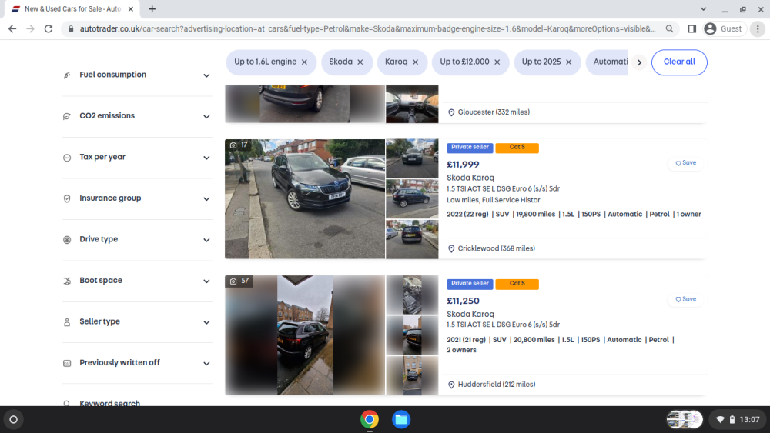Image resolution: width=770 pixels, height=433 pixels.
Task: Select the New & Used Cars browser tab
Action: 72,8
